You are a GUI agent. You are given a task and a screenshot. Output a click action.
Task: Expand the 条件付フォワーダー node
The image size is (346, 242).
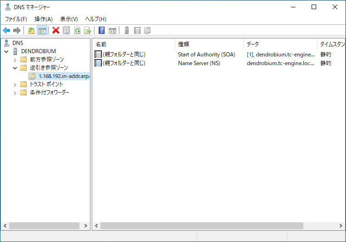15,93
